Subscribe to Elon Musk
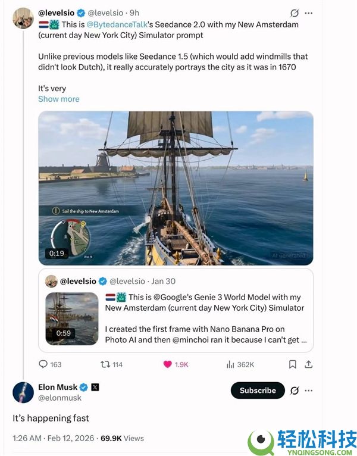 tap(258, 391)
